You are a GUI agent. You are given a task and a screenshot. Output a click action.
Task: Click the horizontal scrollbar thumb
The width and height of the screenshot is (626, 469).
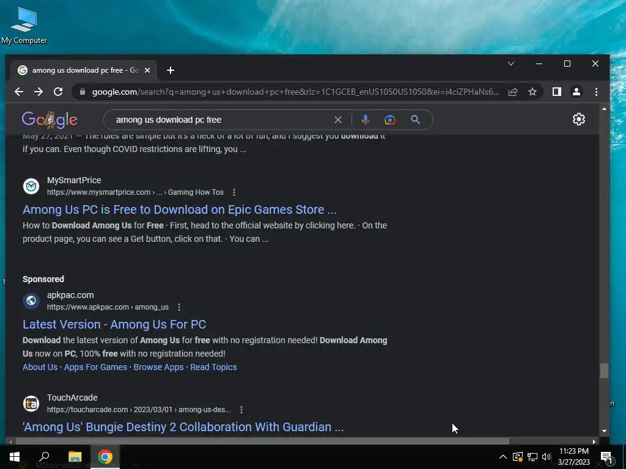pos(262,442)
